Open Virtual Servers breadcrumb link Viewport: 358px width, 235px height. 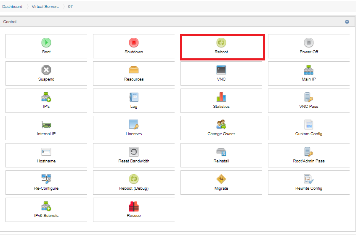(45, 7)
